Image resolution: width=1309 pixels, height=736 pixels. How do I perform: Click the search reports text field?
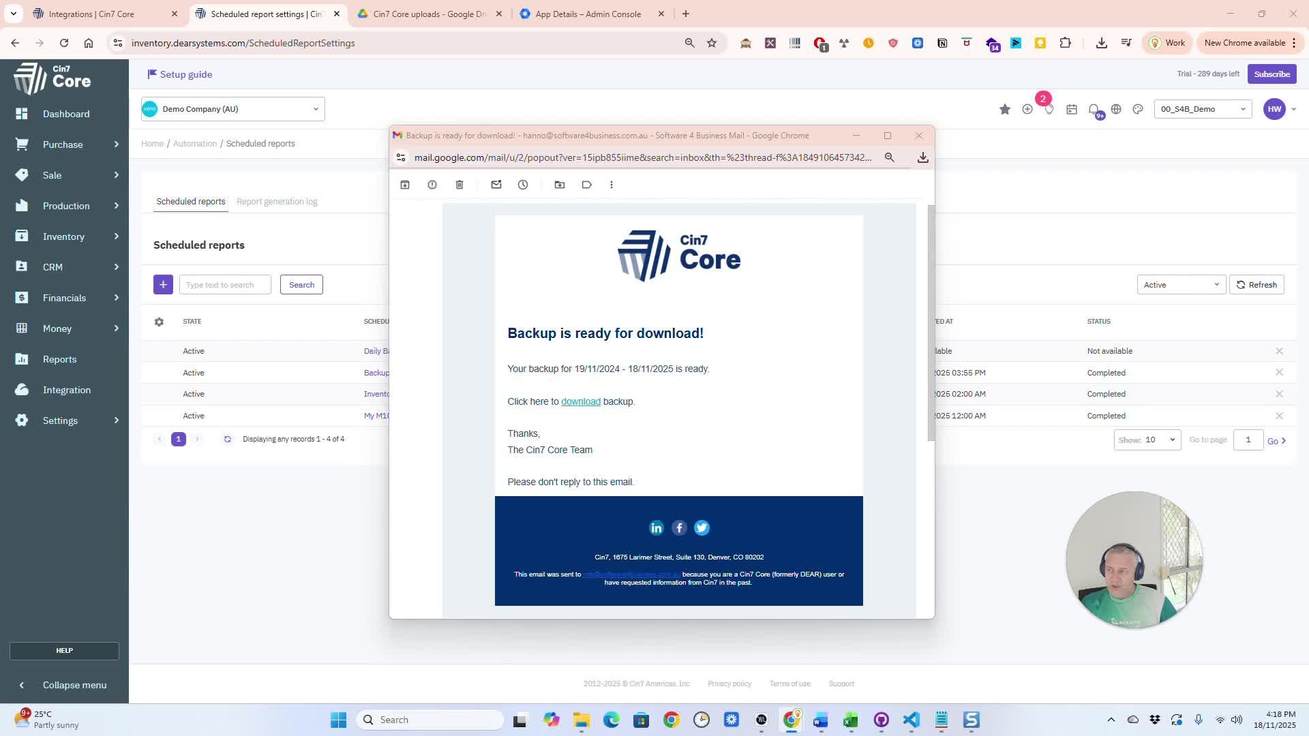225,285
